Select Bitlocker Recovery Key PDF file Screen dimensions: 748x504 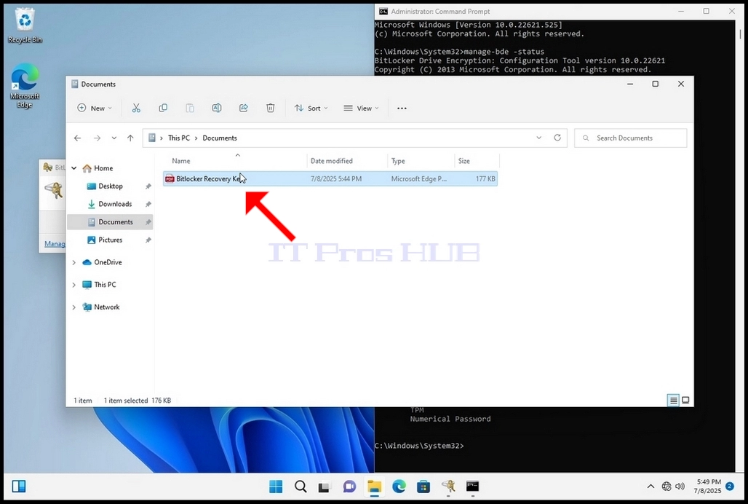pos(330,179)
